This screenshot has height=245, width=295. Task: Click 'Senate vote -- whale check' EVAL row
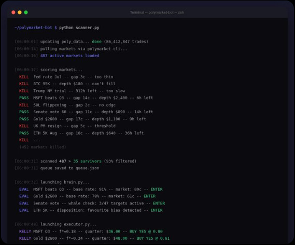point(92,203)
